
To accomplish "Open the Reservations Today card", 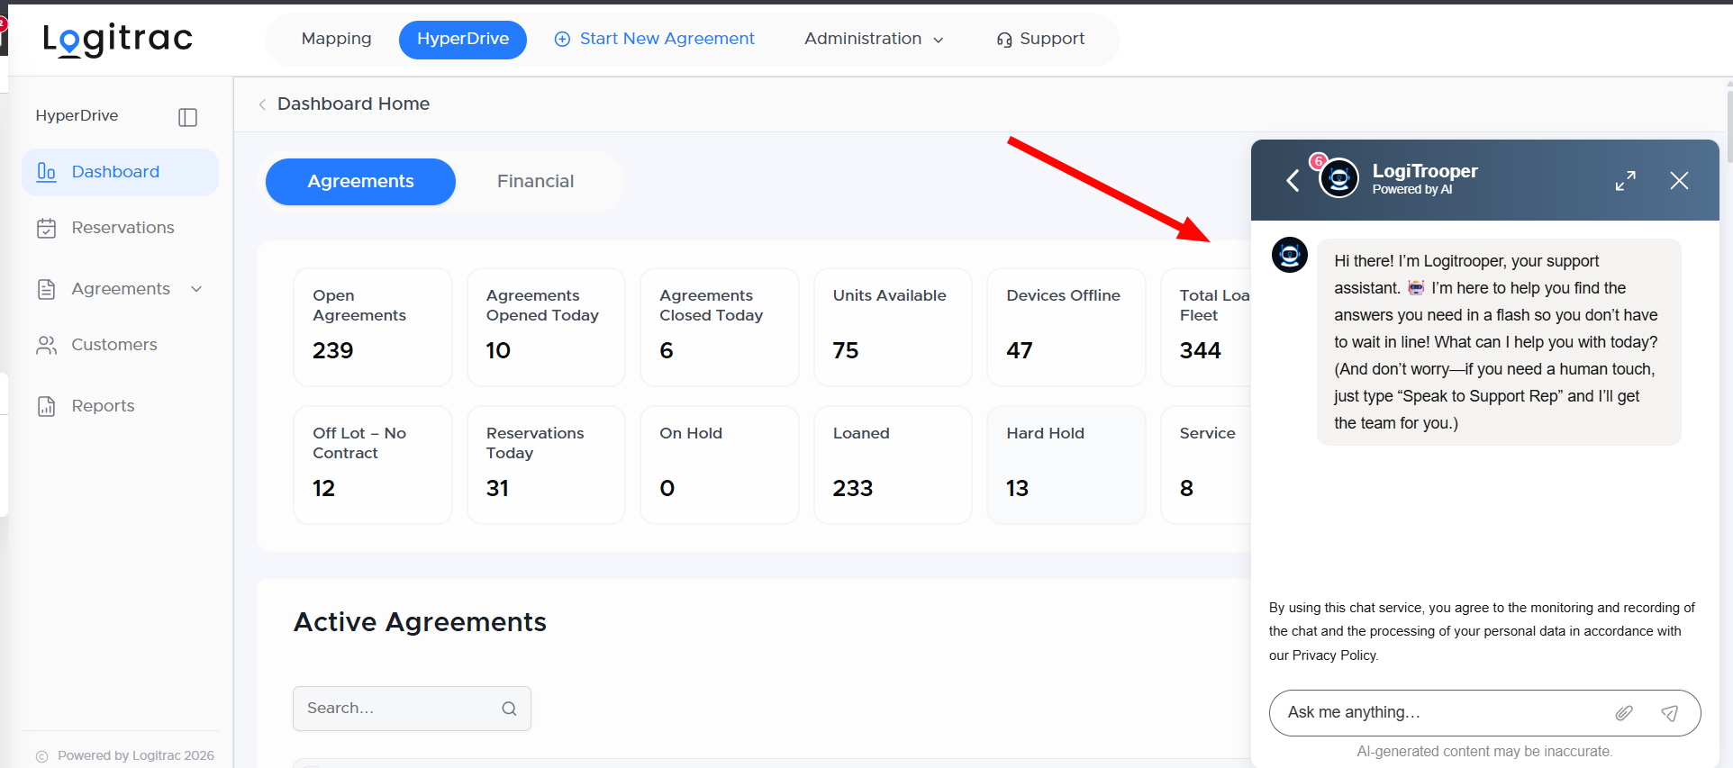I will [546, 465].
